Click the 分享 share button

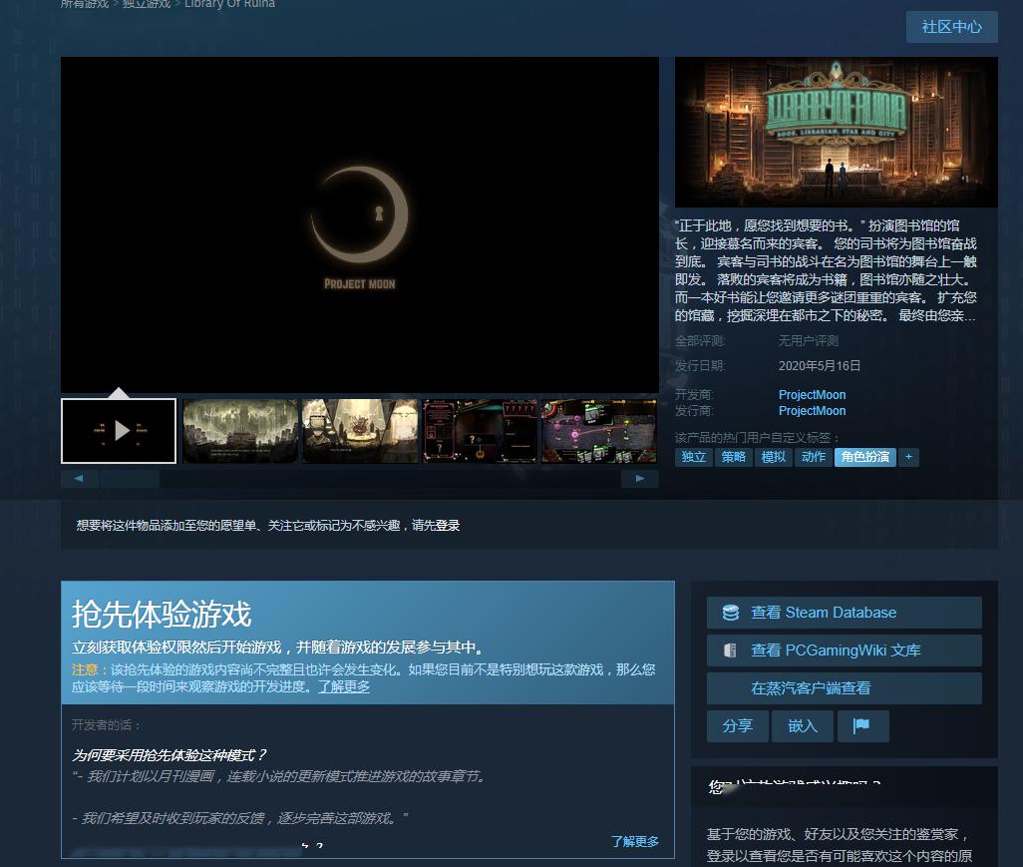[738, 726]
